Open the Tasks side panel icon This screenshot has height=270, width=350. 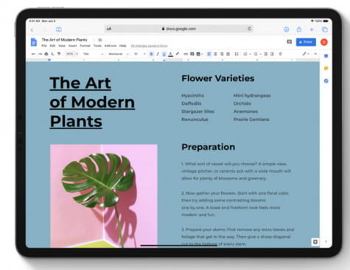coord(326,81)
